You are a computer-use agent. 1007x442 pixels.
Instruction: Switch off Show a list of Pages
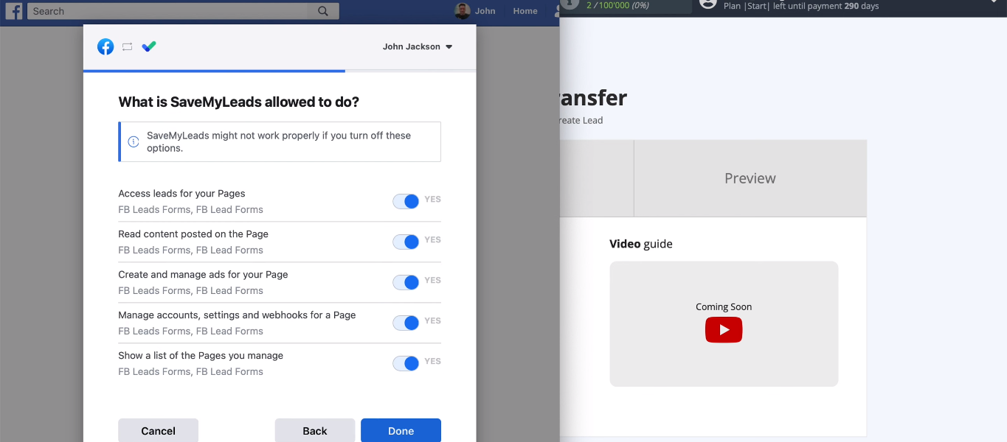tap(406, 363)
